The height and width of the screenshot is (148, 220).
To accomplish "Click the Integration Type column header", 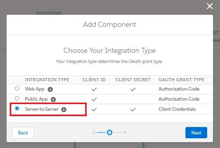I will coord(47,80).
